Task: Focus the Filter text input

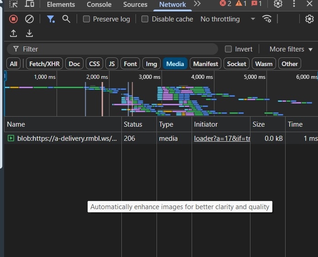Action: (113, 49)
